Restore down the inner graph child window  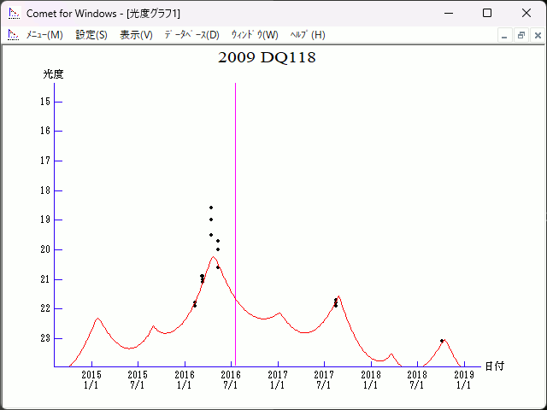point(521,35)
